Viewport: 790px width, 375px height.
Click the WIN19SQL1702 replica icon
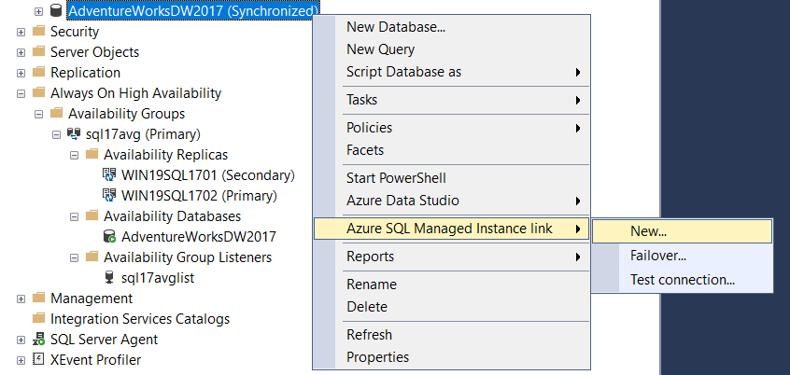(x=109, y=195)
